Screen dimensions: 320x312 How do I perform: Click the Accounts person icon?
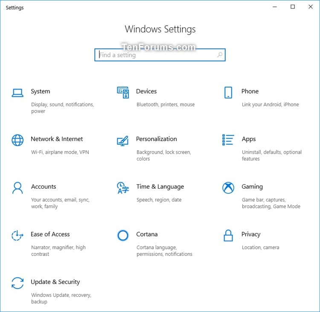tap(17, 188)
